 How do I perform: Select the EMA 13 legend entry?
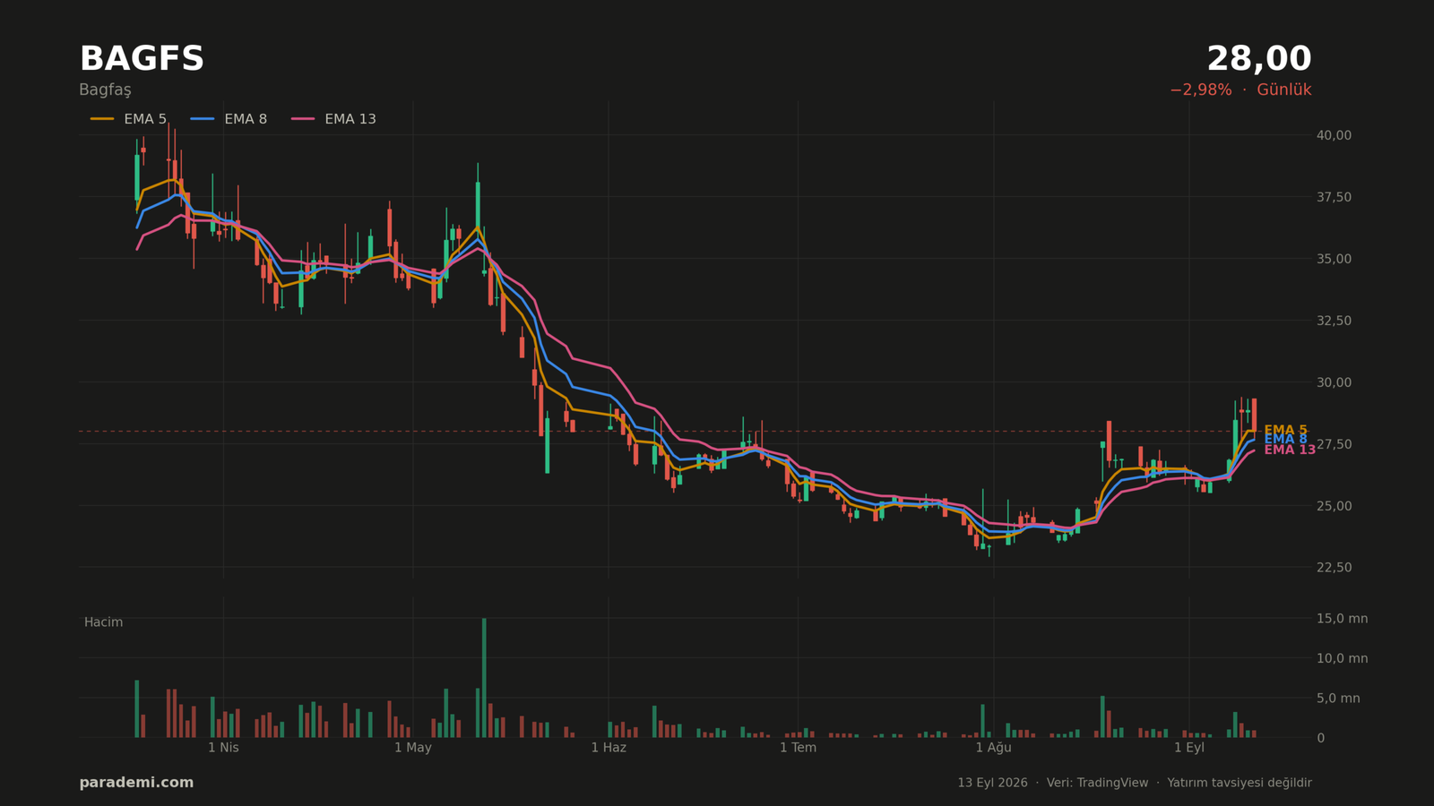[x=333, y=119]
